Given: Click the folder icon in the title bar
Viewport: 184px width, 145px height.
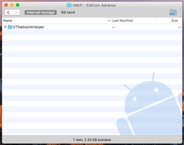Looking at the screenshot, I should click(69, 5).
